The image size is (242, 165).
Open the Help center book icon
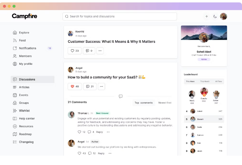[15, 119]
